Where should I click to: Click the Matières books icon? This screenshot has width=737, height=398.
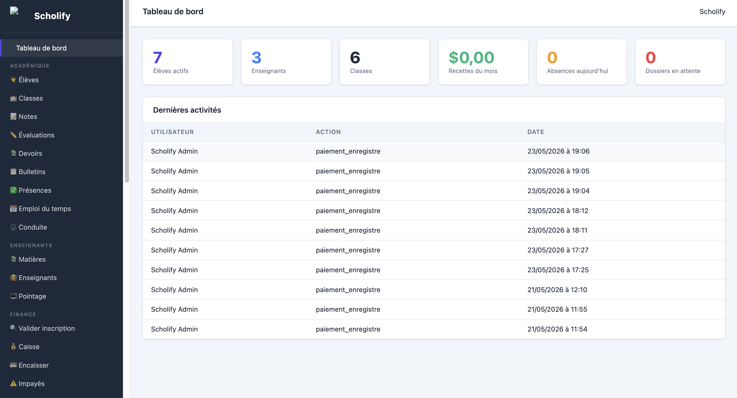coord(13,259)
